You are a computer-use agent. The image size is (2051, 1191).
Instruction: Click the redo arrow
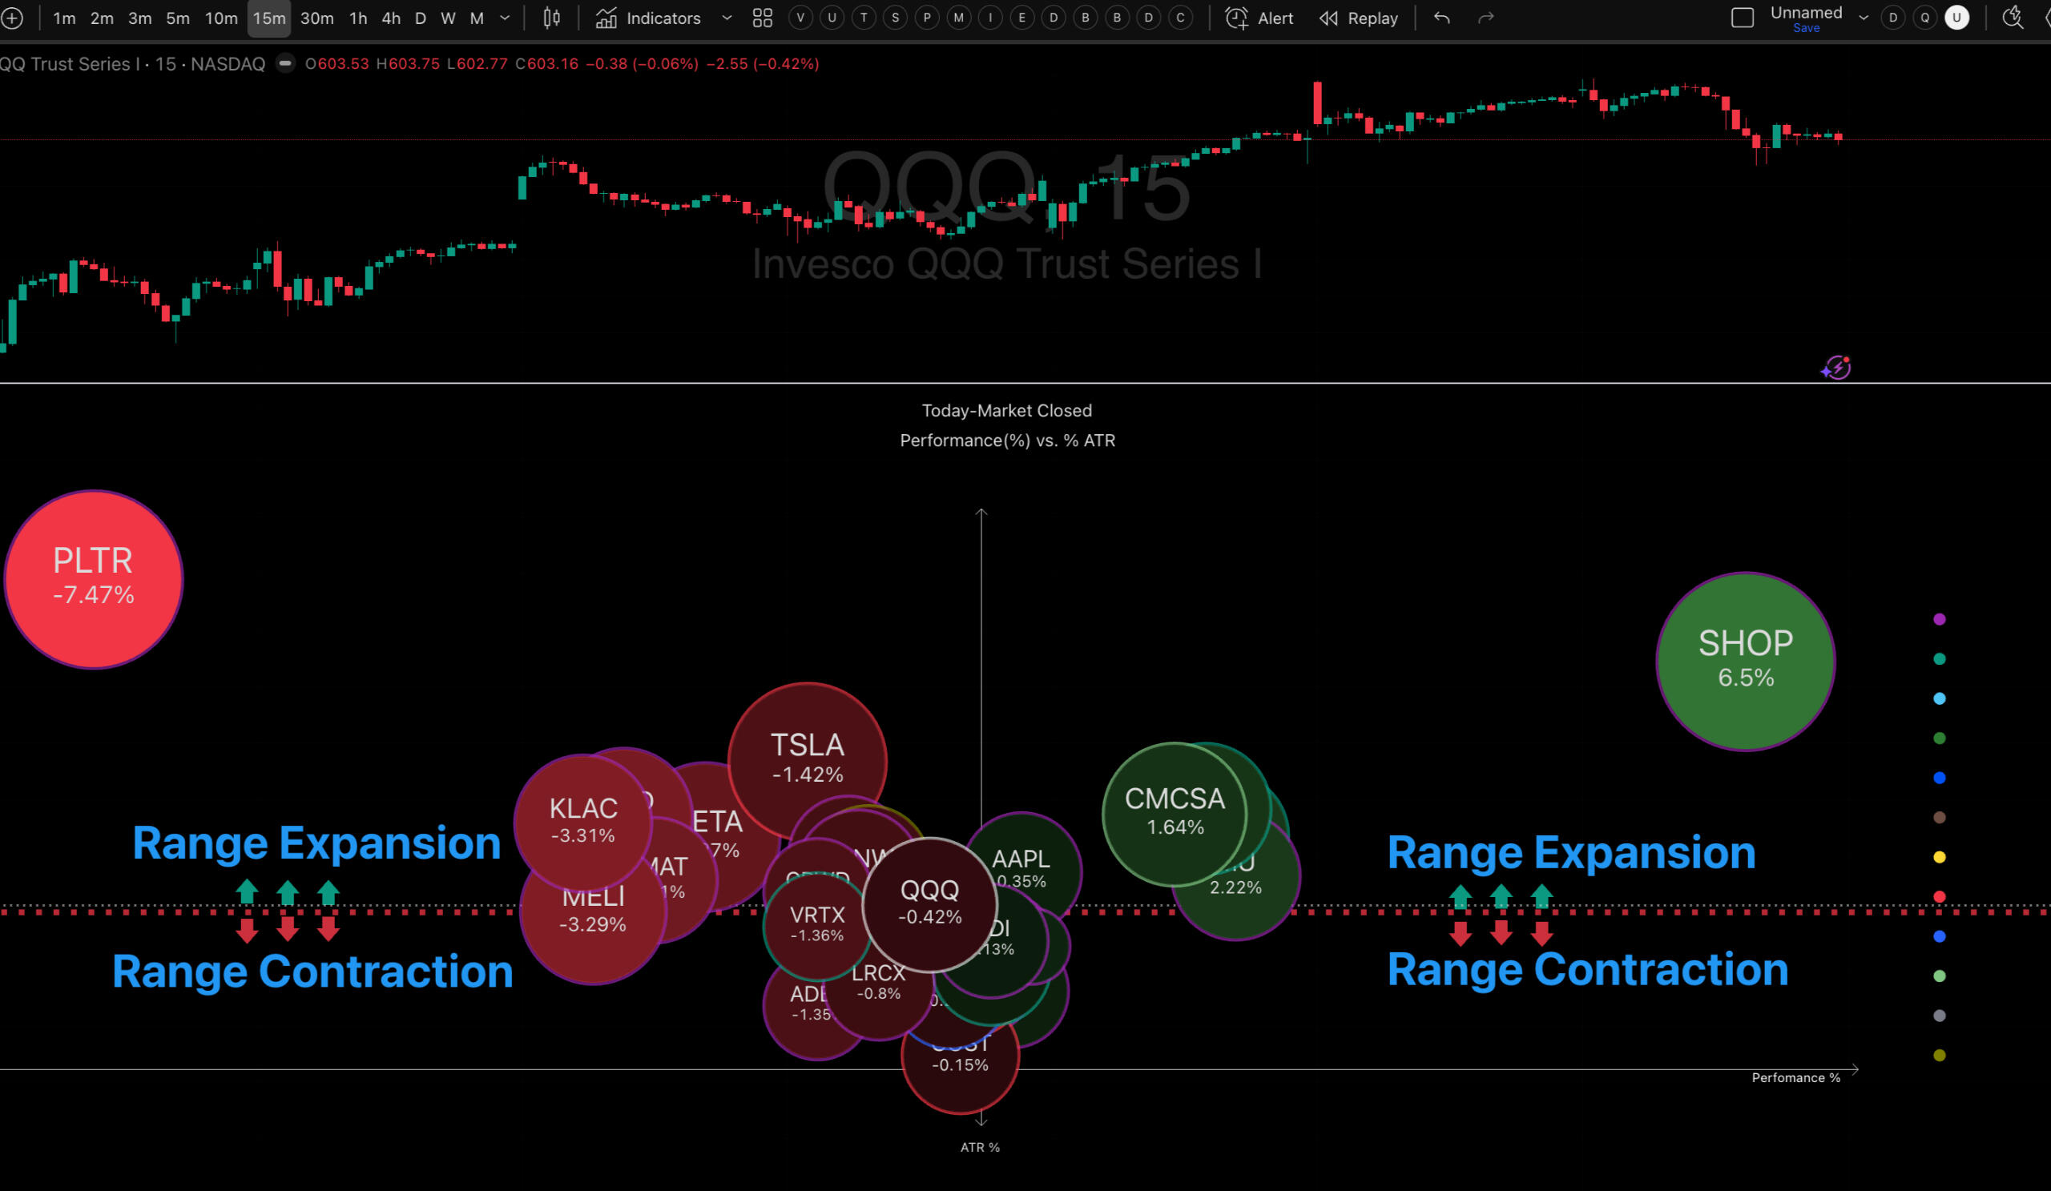pos(1485,18)
